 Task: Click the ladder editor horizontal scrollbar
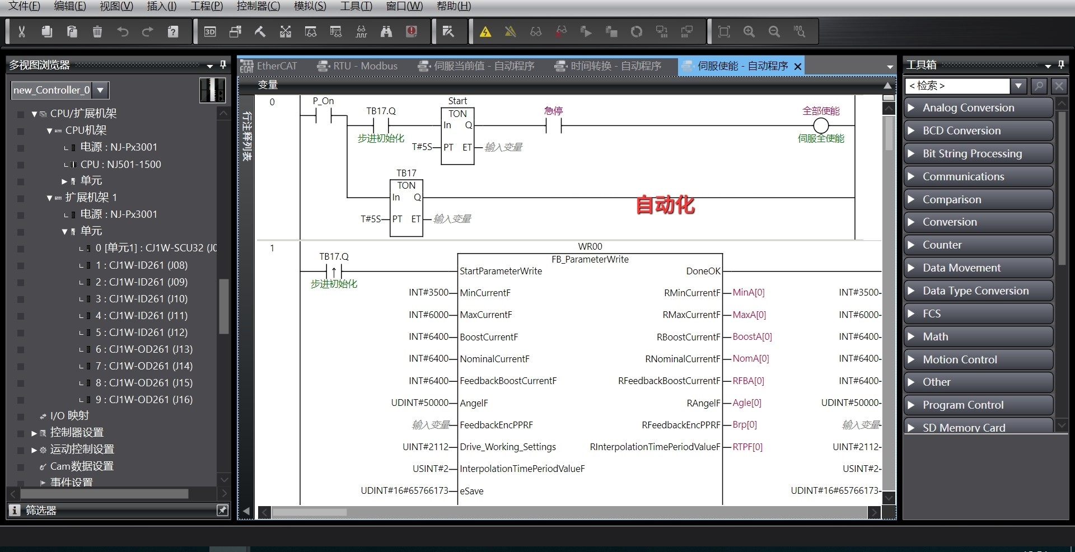[569, 512]
